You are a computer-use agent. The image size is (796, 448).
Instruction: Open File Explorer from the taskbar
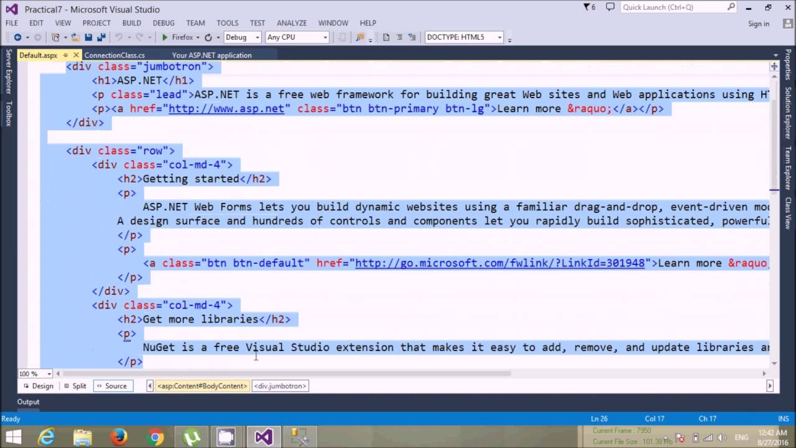pyautogui.click(x=82, y=437)
